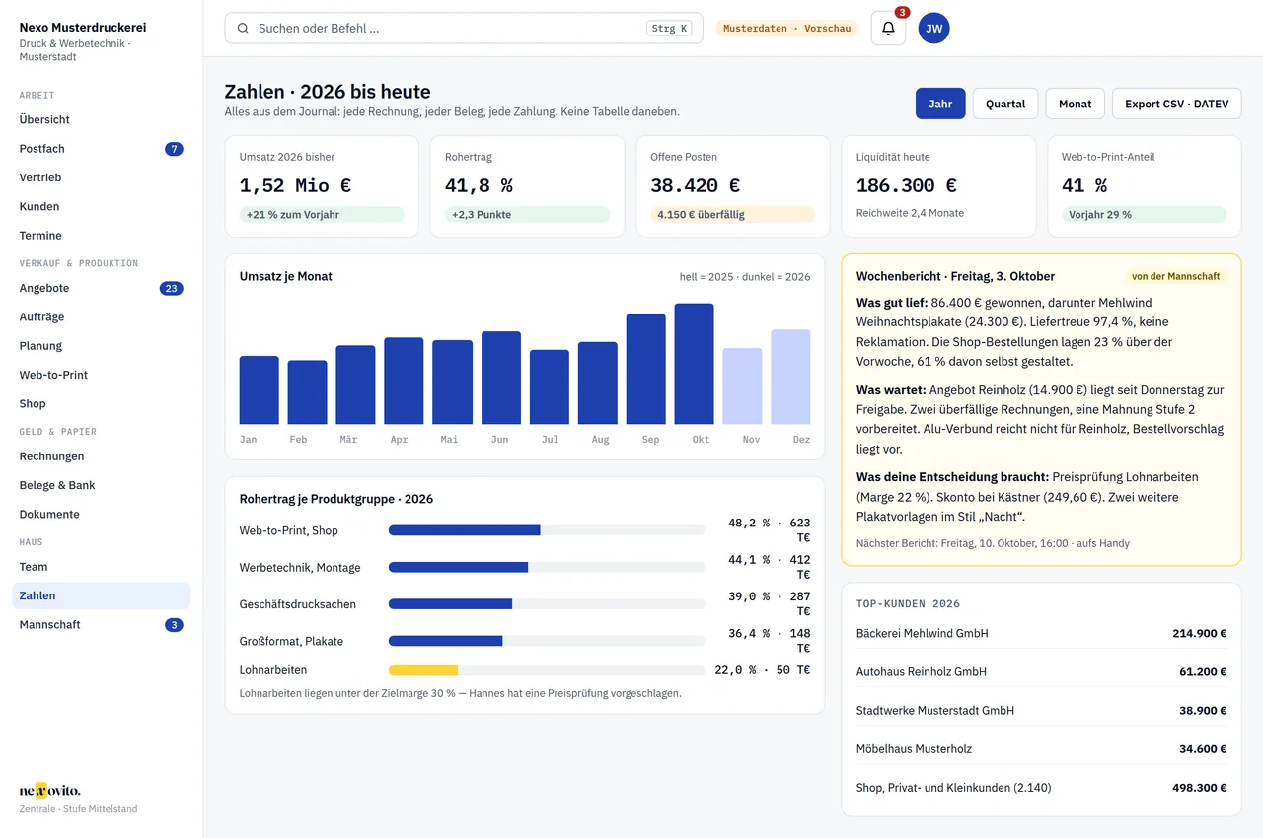Click the Musterdaten · Vorschau badge
1263x838 pixels.
coord(786,29)
